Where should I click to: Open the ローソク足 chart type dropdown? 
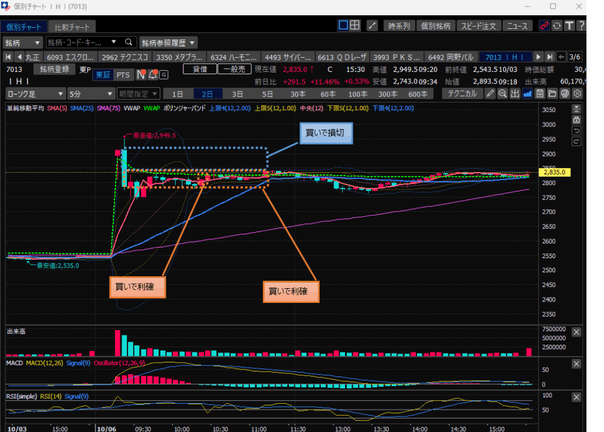point(35,94)
